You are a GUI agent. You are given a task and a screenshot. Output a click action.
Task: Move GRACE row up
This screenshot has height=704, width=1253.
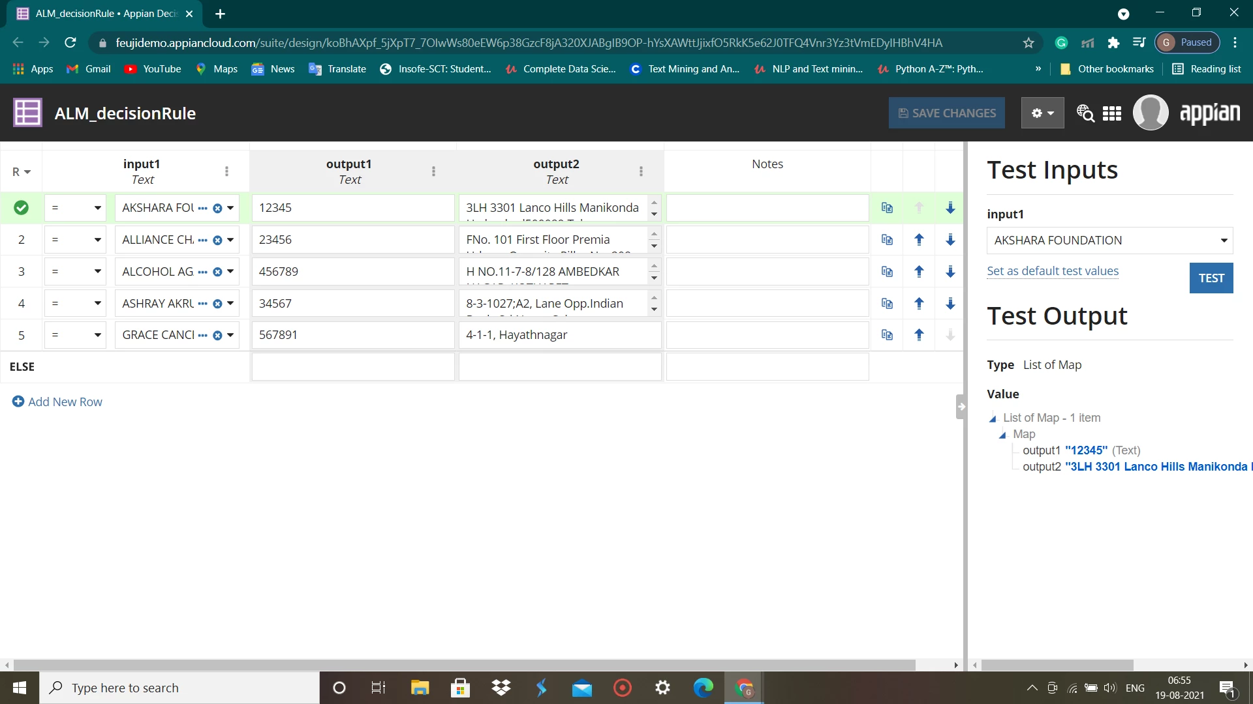919,335
